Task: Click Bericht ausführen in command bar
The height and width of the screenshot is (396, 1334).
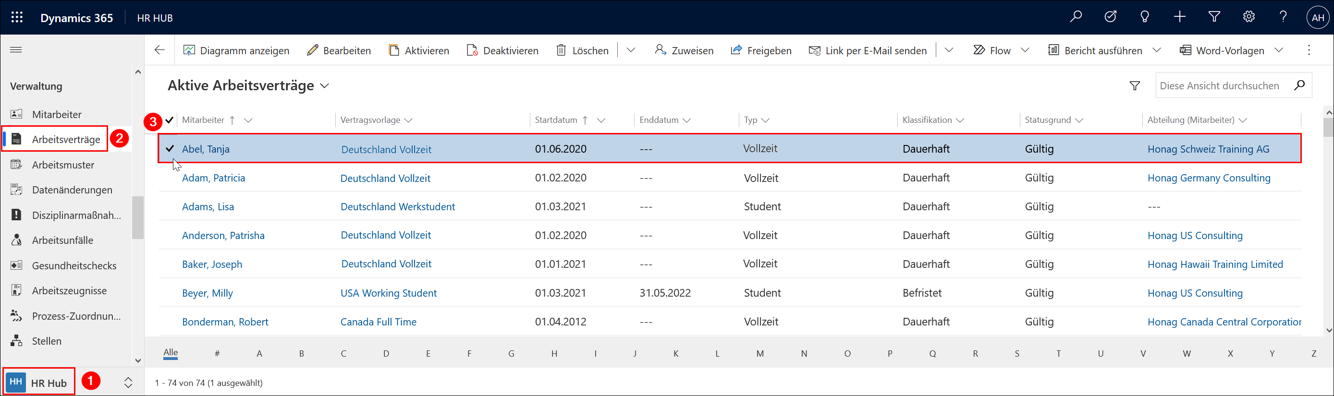Action: [1095, 50]
